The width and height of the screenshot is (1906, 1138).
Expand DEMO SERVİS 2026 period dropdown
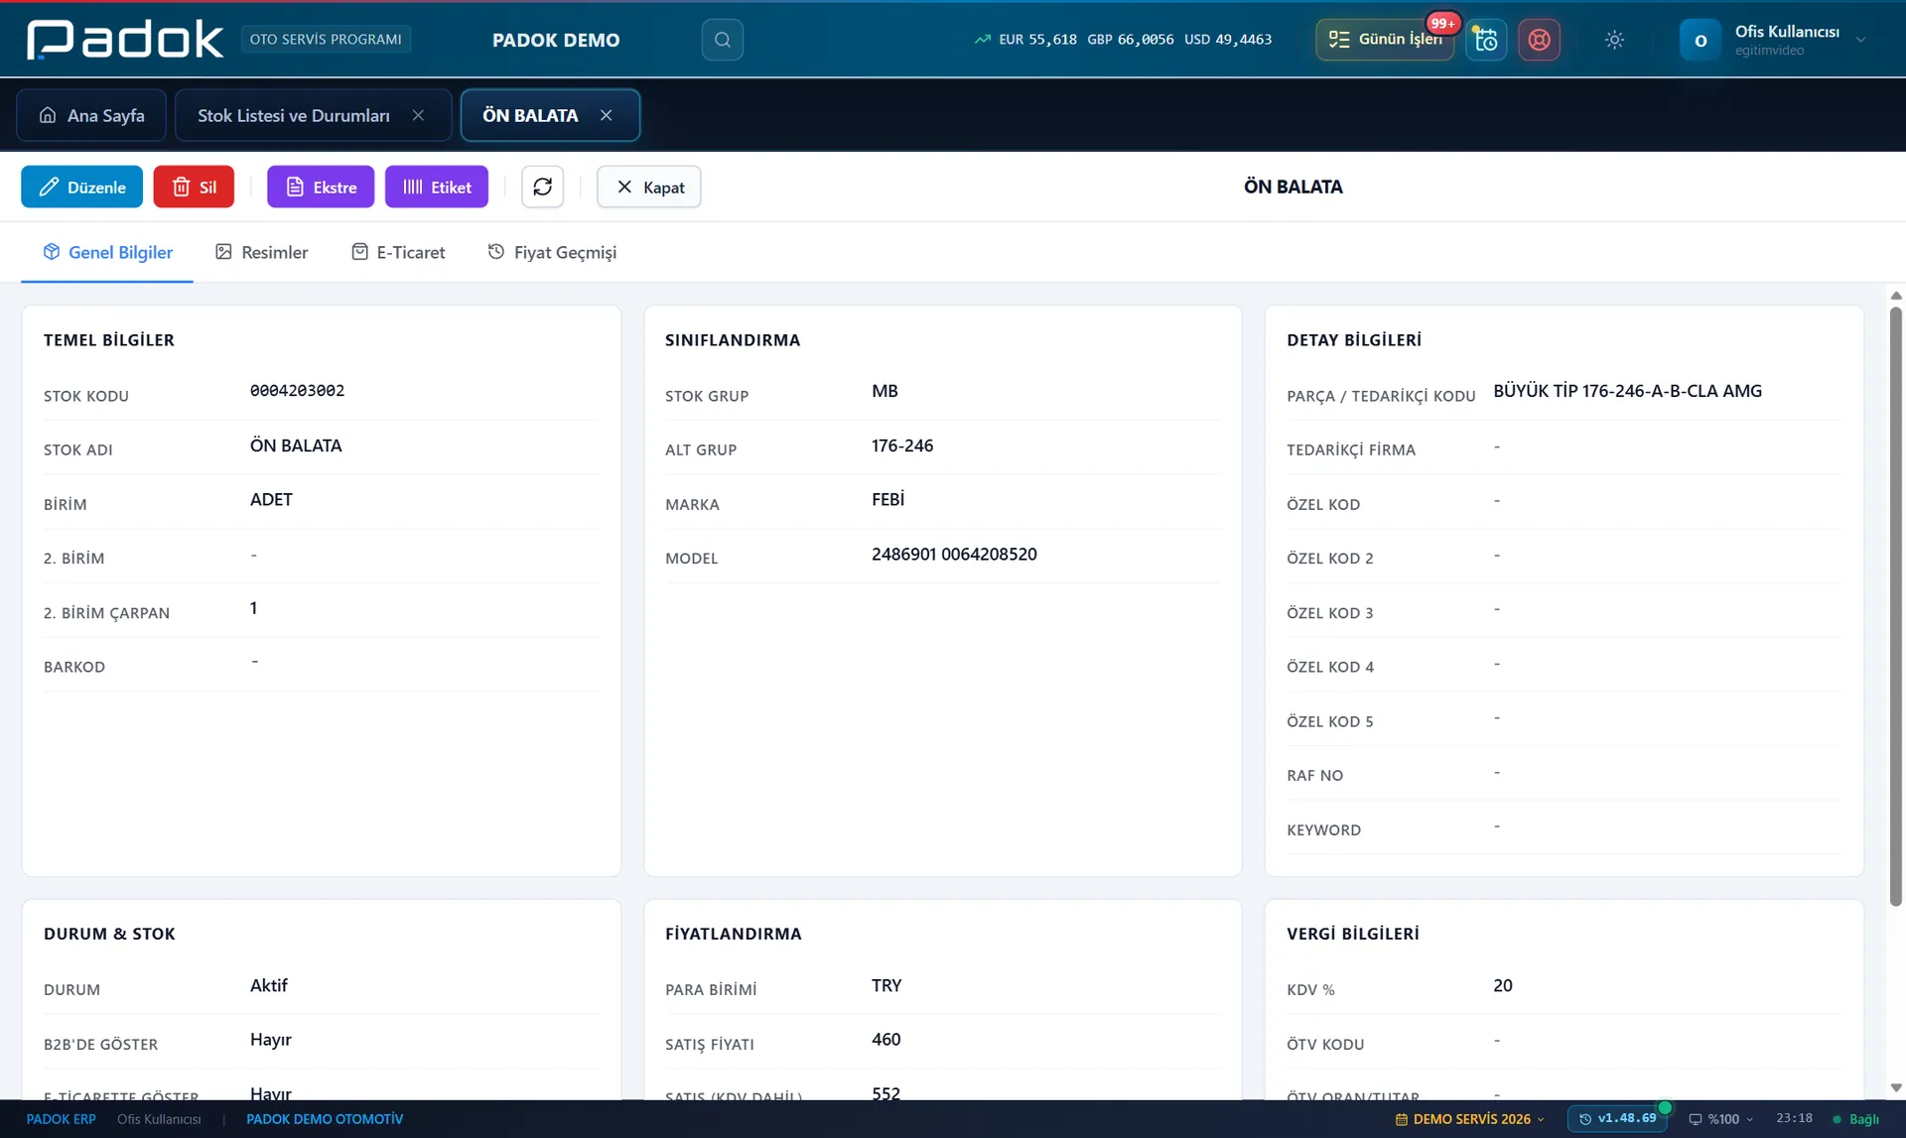click(1470, 1119)
